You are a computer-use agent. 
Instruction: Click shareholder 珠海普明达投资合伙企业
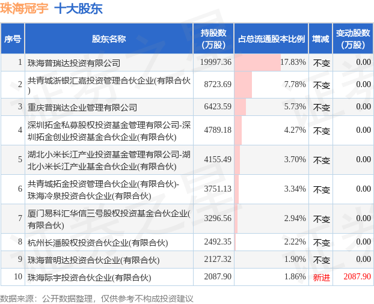tap(94, 260)
